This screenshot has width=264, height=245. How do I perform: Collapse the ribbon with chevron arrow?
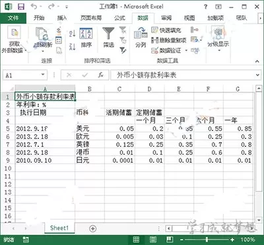[257, 61]
